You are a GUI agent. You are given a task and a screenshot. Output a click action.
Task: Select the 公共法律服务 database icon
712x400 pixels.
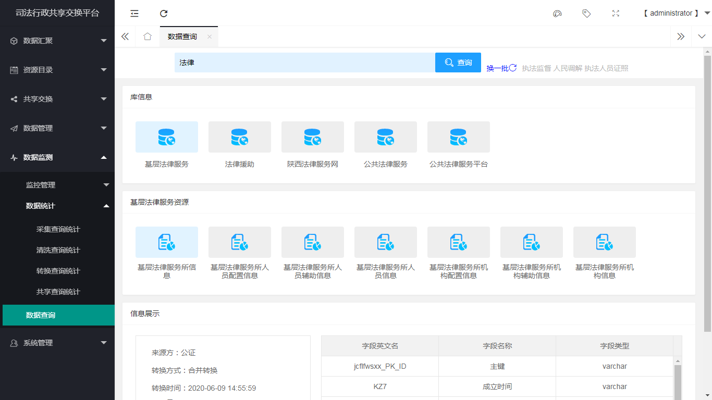pyautogui.click(x=386, y=137)
